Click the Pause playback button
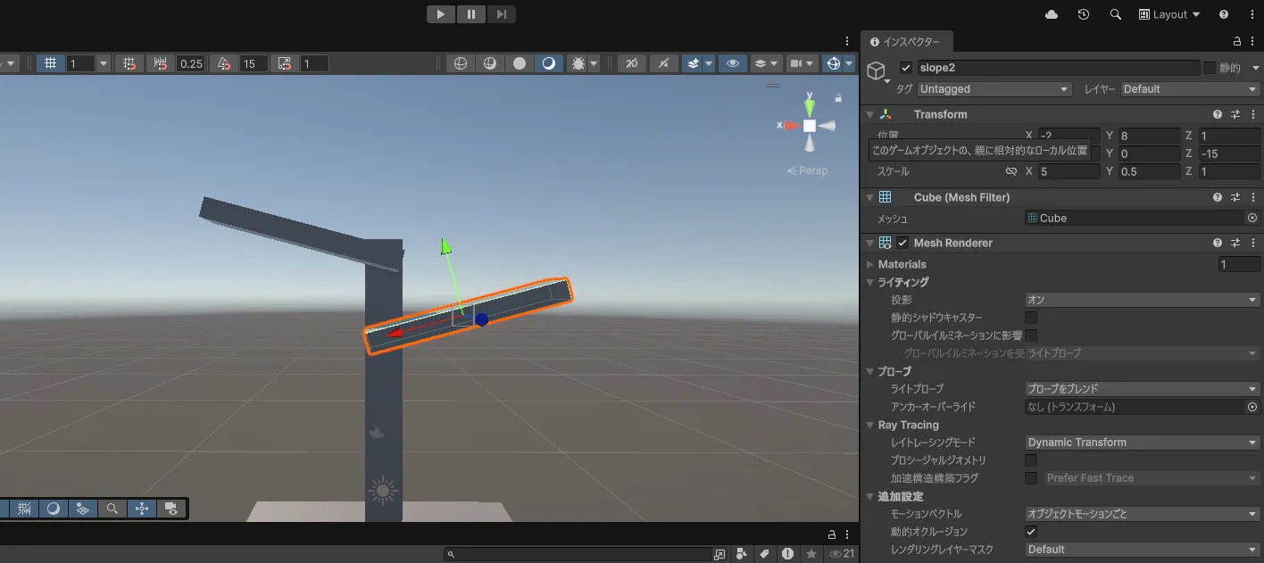 pos(470,14)
